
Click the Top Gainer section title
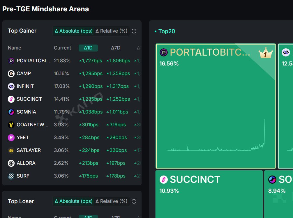click(22, 31)
